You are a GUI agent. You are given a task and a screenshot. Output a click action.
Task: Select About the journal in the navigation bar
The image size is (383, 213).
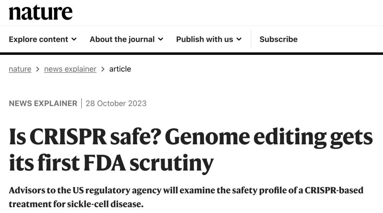(x=122, y=39)
